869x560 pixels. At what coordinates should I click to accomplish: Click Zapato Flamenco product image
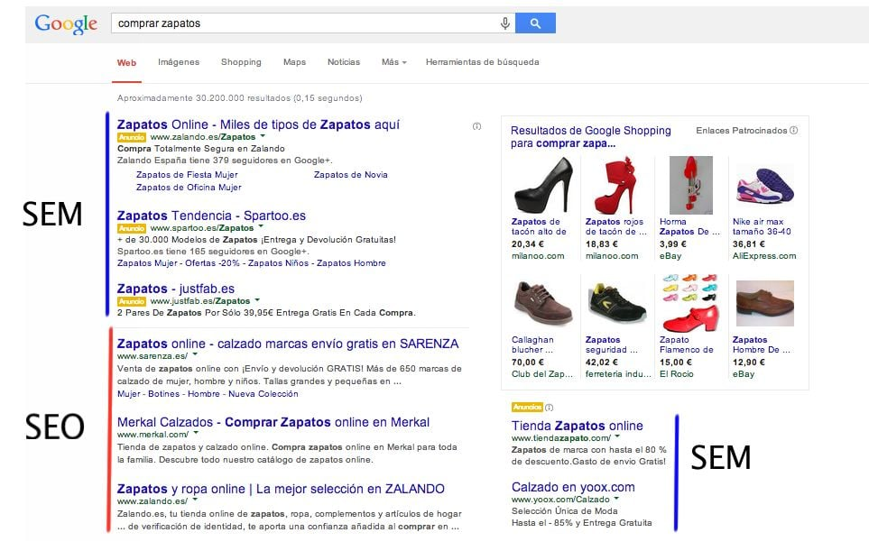[x=690, y=302]
